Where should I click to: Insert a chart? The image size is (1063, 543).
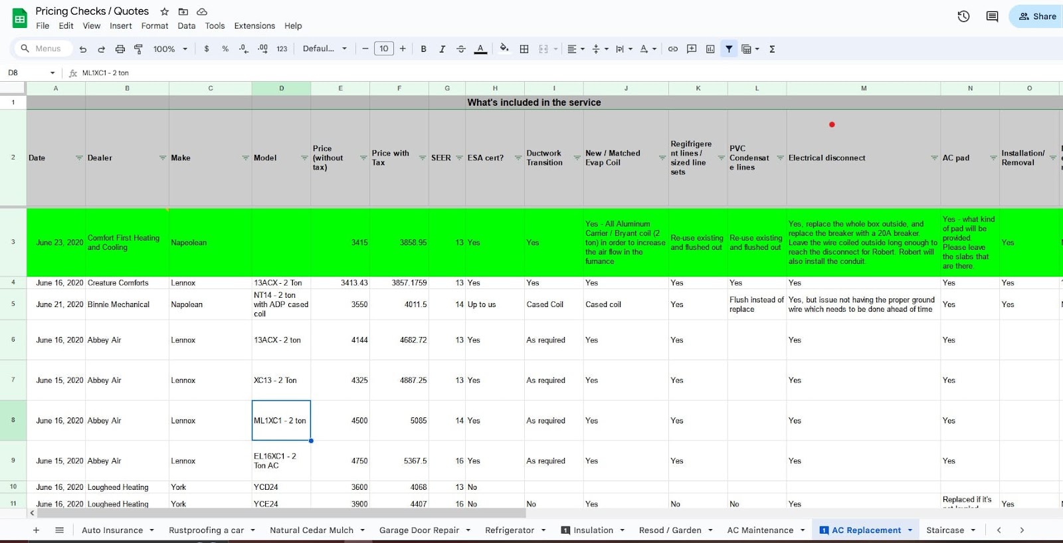[x=710, y=49]
